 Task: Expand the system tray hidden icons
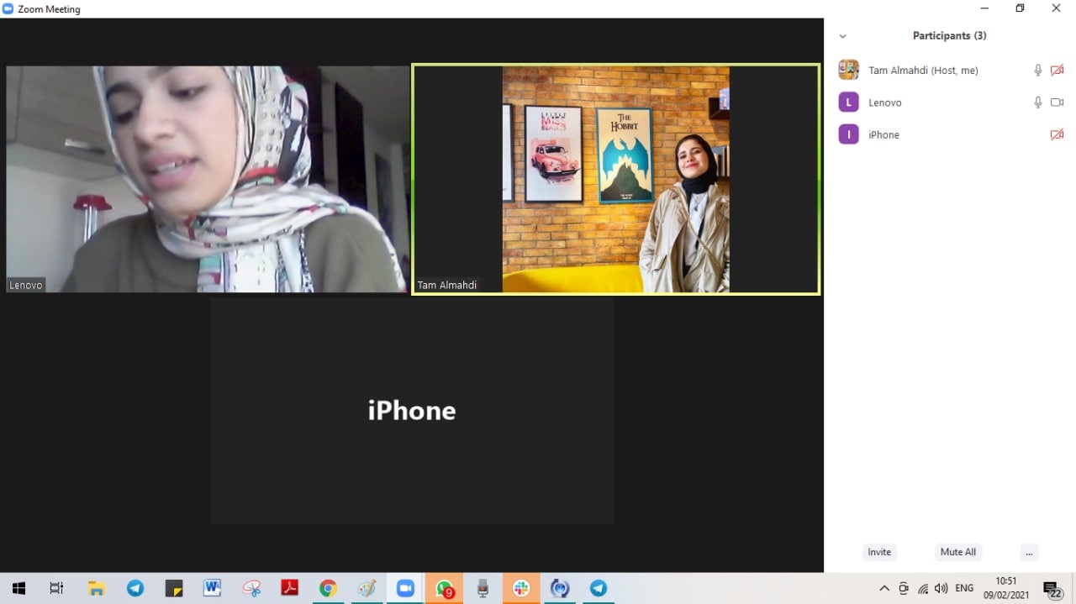click(x=884, y=588)
